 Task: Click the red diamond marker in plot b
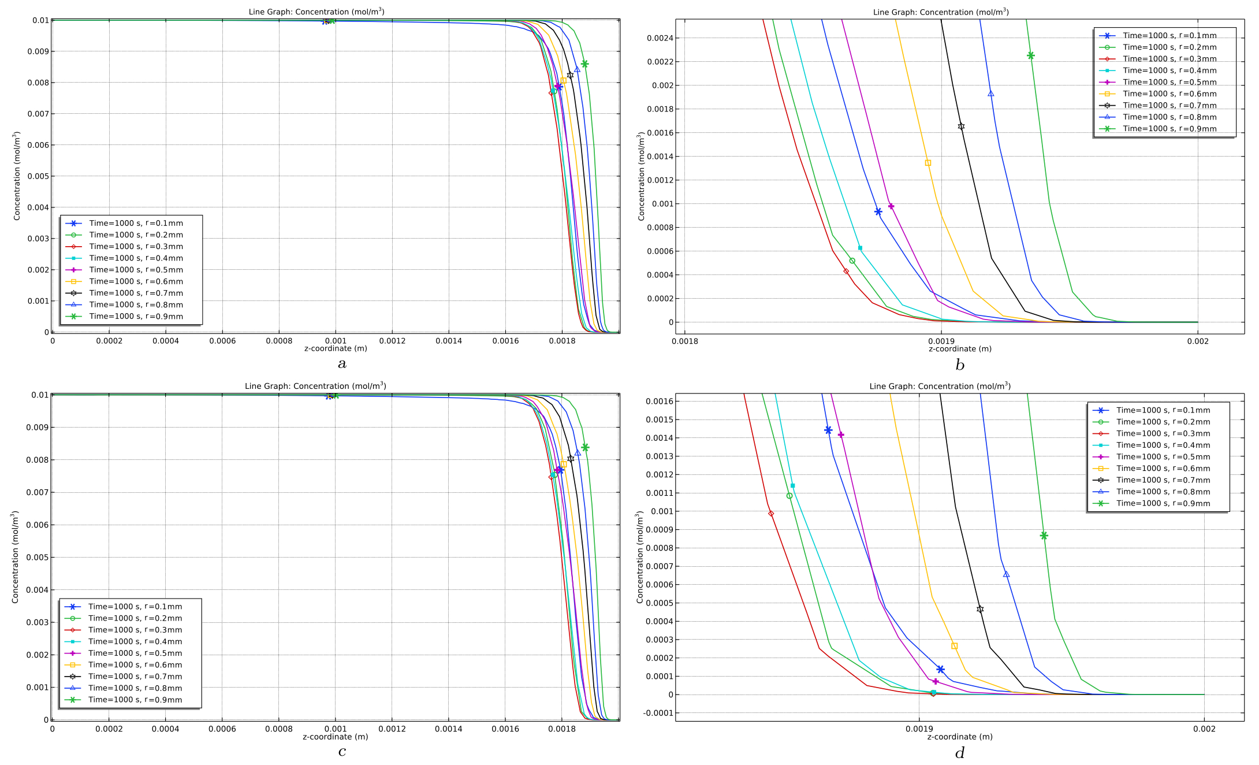click(846, 272)
